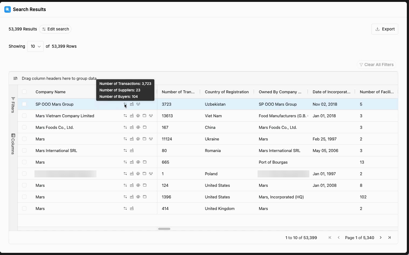Click transactions arrows icon in United Kingdom Mars row
Image resolution: width=409 pixels, height=255 pixels.
125,208
